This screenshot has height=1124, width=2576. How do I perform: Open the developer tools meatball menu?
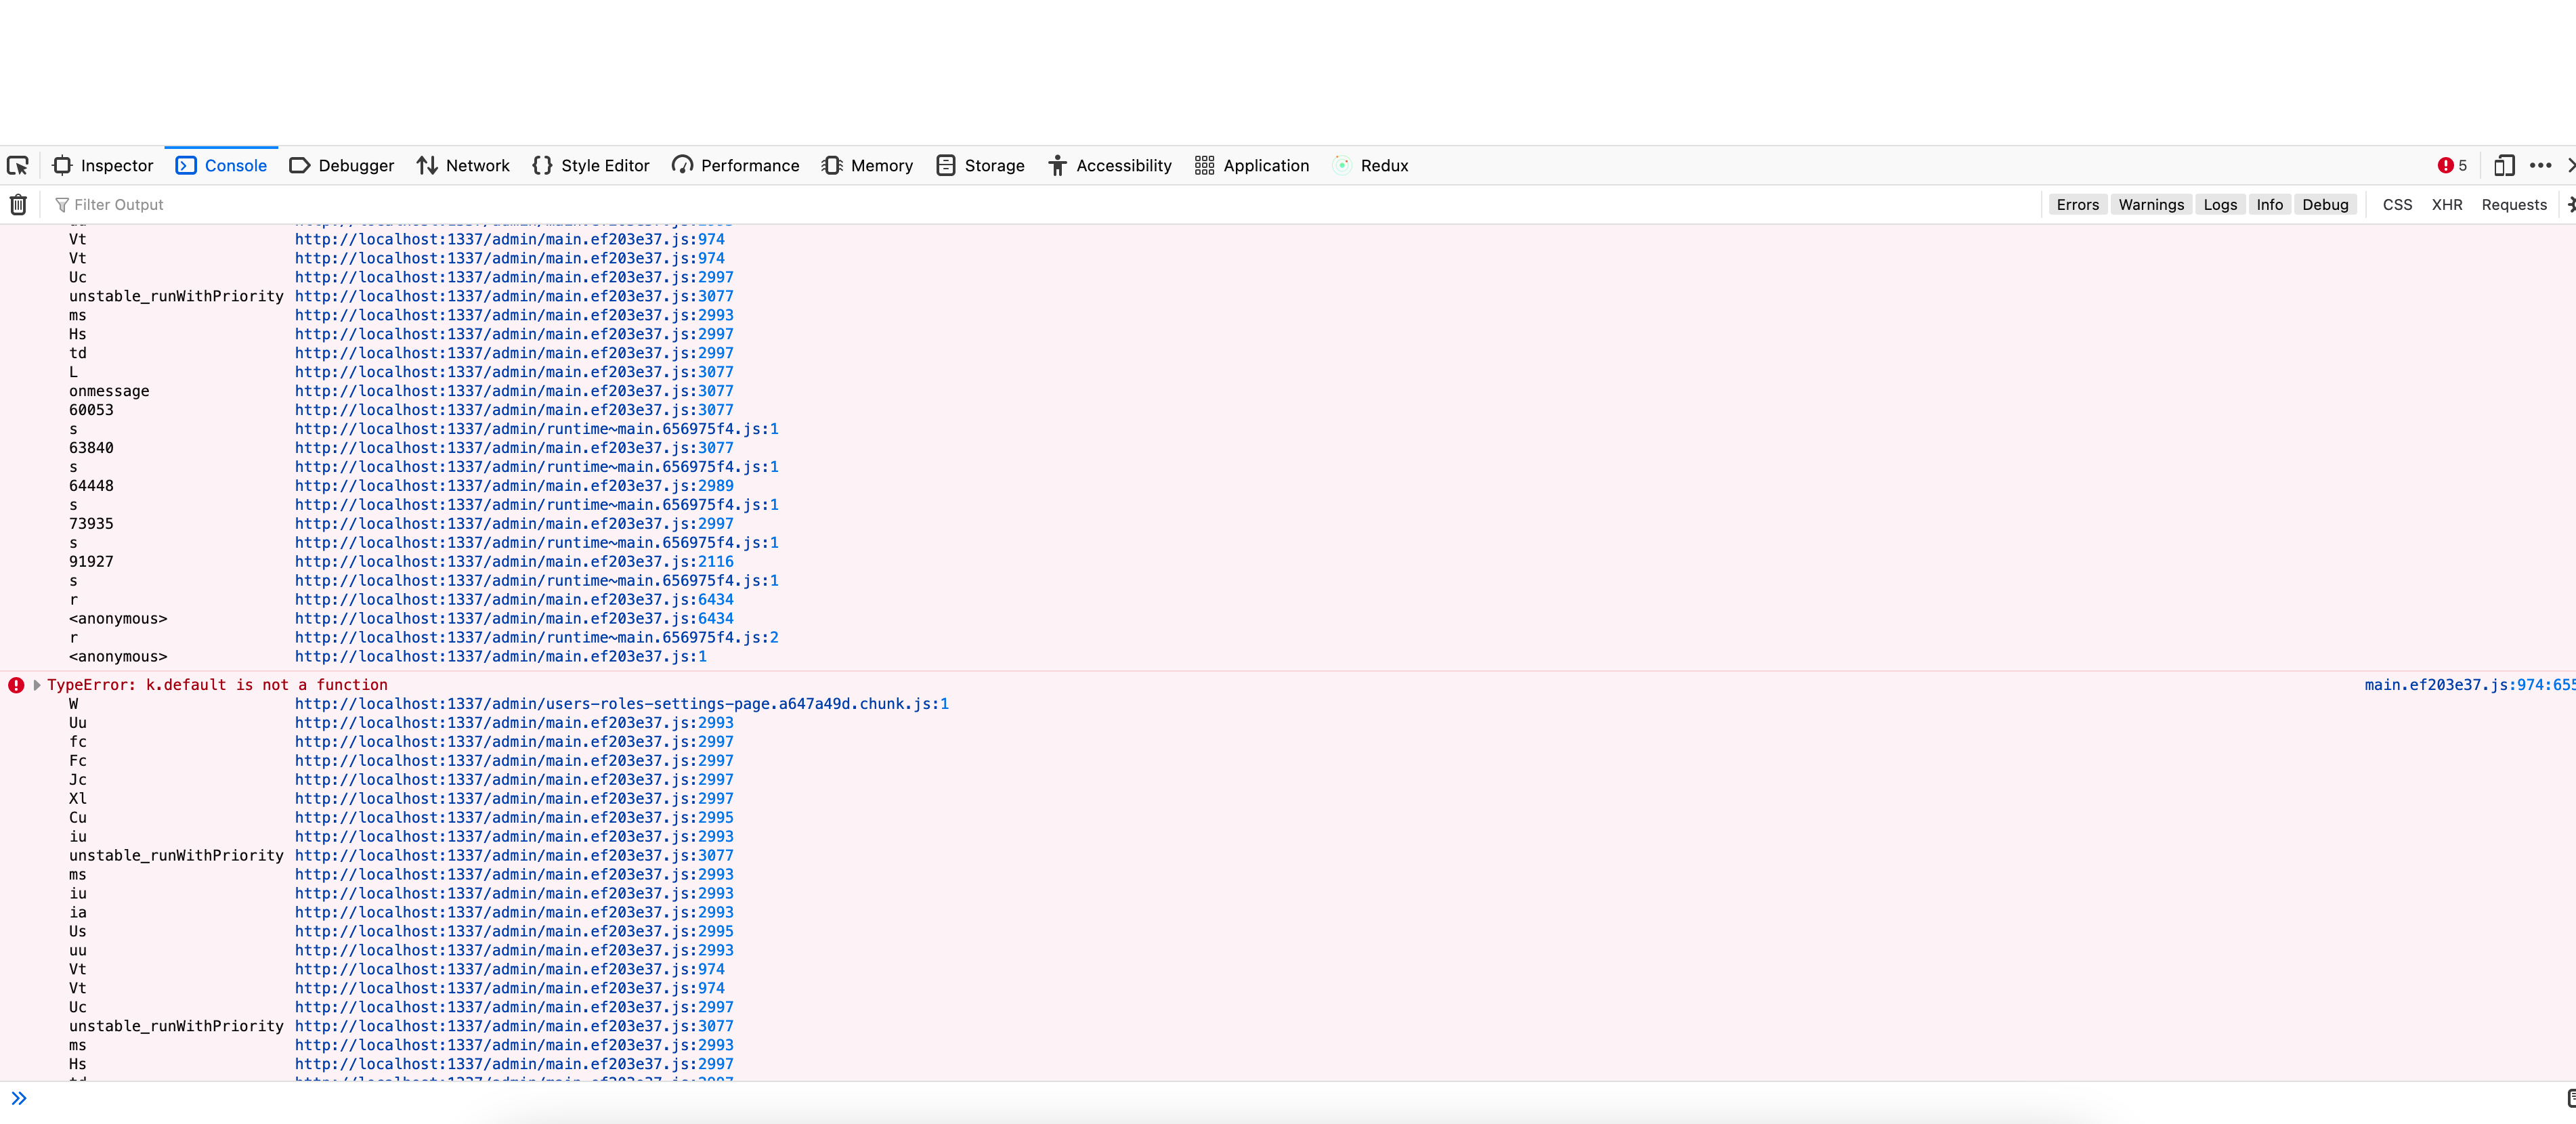click(x=2541, y=165)
